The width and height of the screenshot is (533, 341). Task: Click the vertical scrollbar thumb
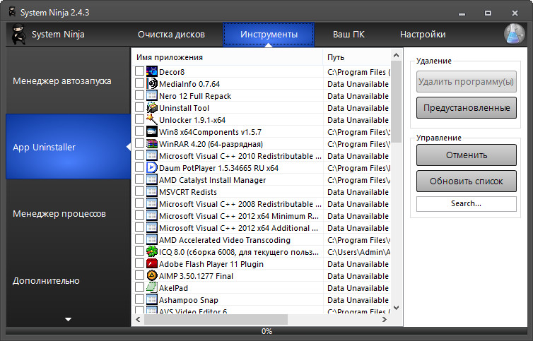396,102
